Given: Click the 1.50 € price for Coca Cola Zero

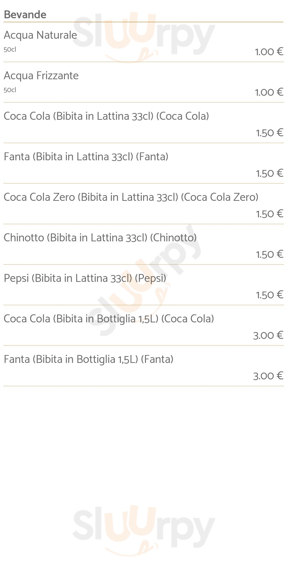Looking at the screenshot, I should point(269,214).
